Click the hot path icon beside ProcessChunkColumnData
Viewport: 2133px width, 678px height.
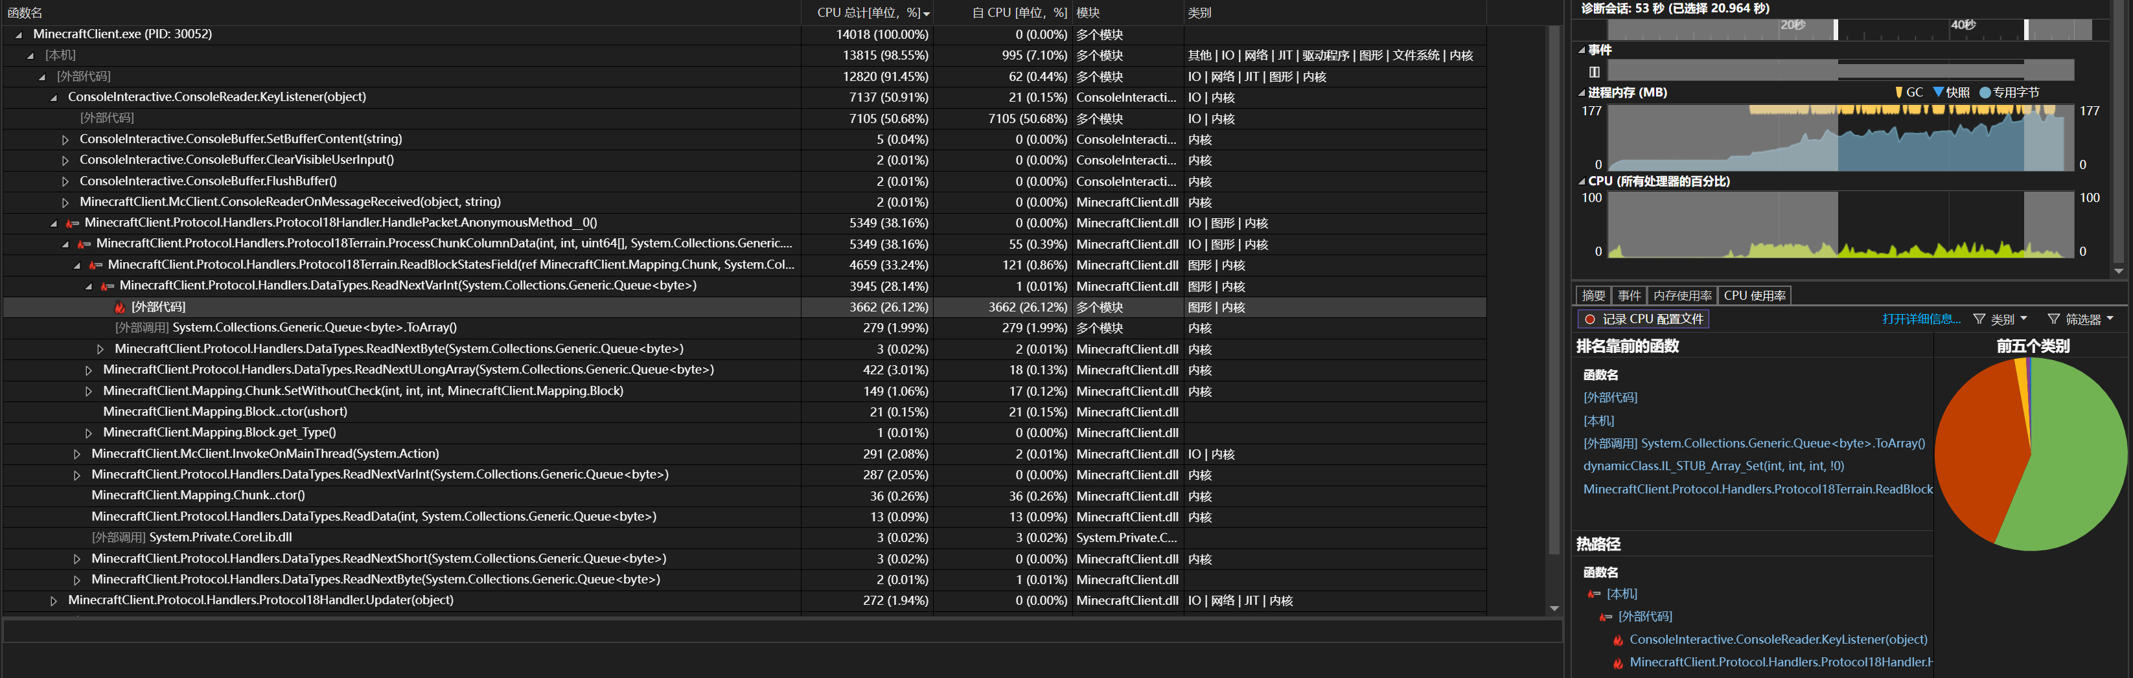pos(84,244)
